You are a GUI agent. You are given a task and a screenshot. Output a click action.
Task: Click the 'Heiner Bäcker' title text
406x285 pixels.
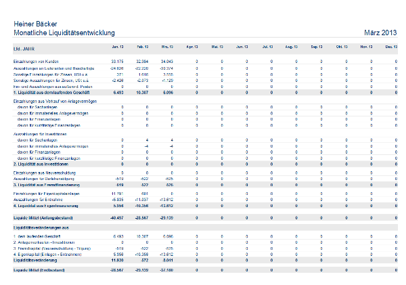tap(35, 24)
